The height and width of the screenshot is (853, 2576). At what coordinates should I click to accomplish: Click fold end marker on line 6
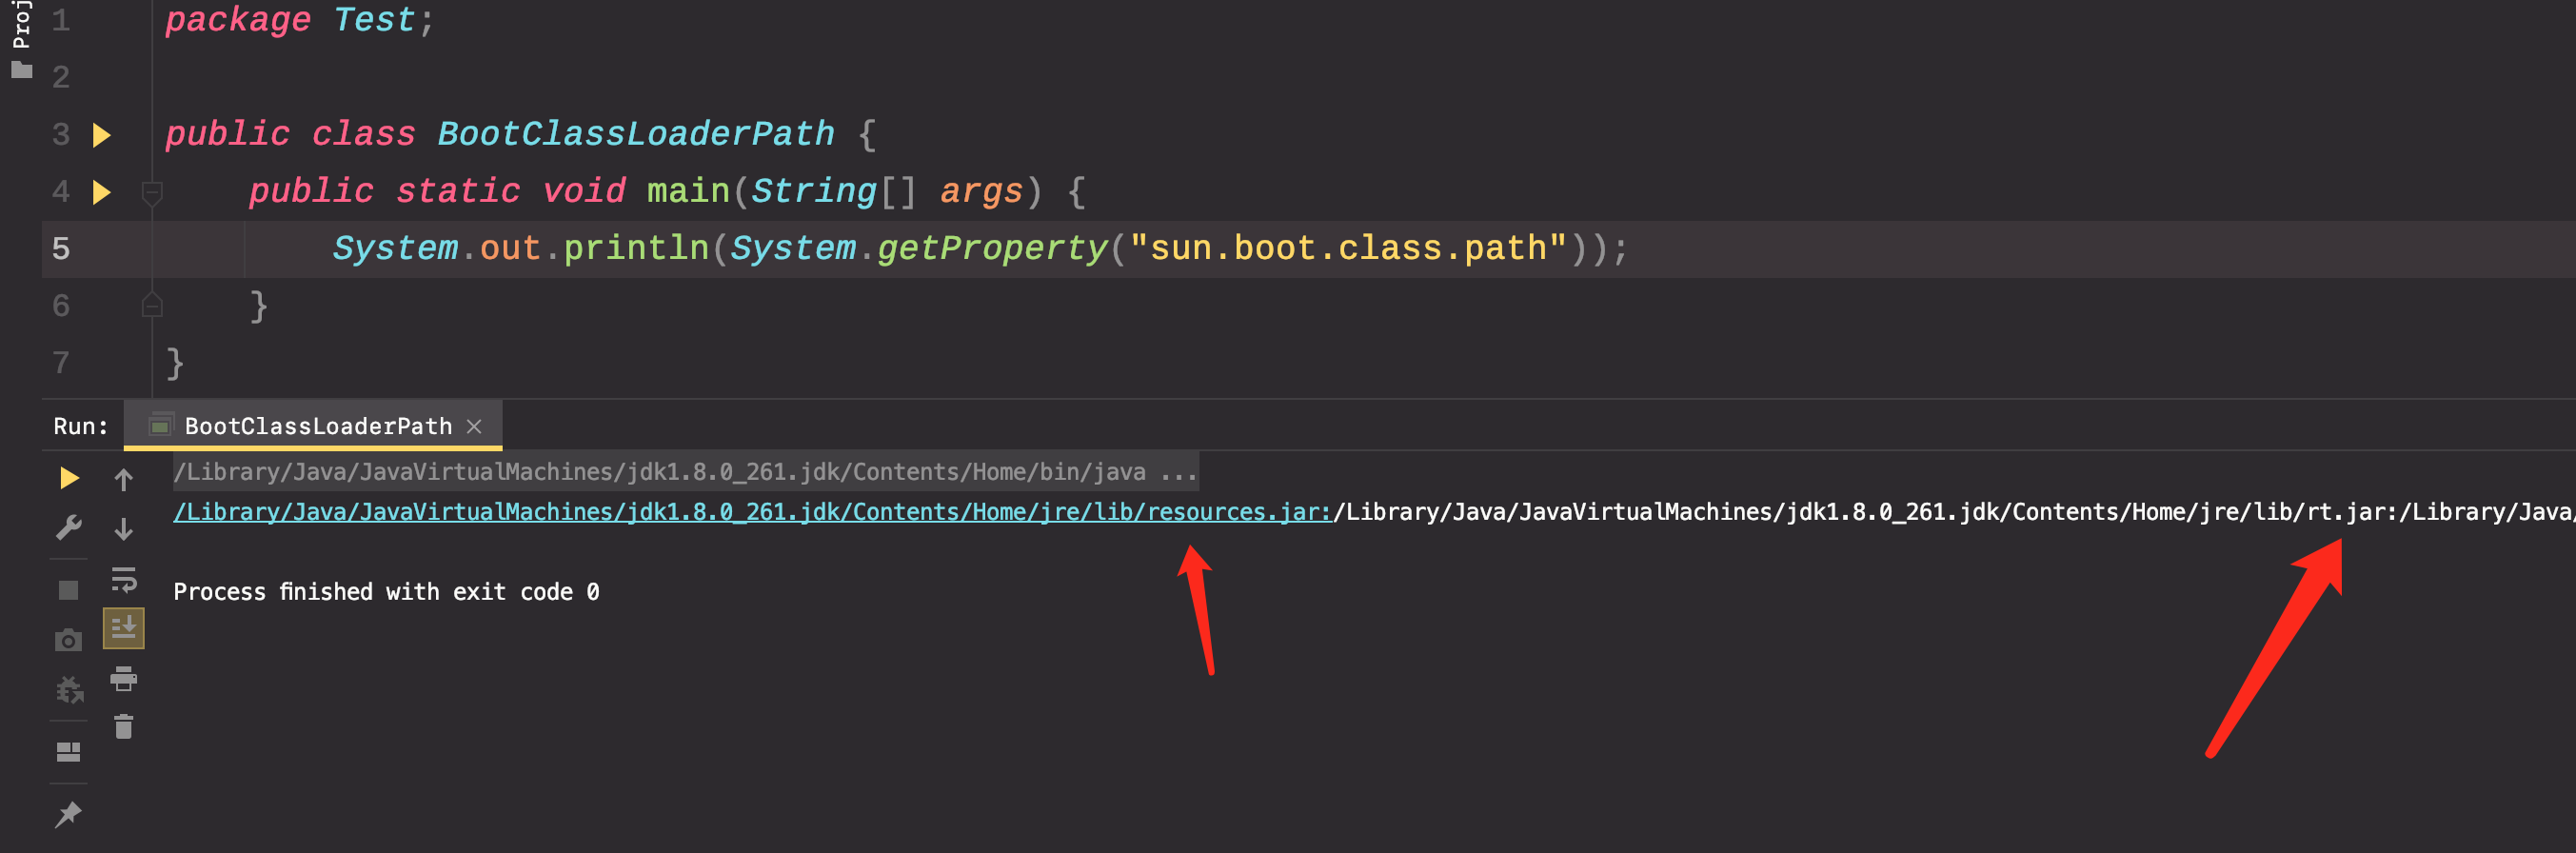[x=152, y=305]
